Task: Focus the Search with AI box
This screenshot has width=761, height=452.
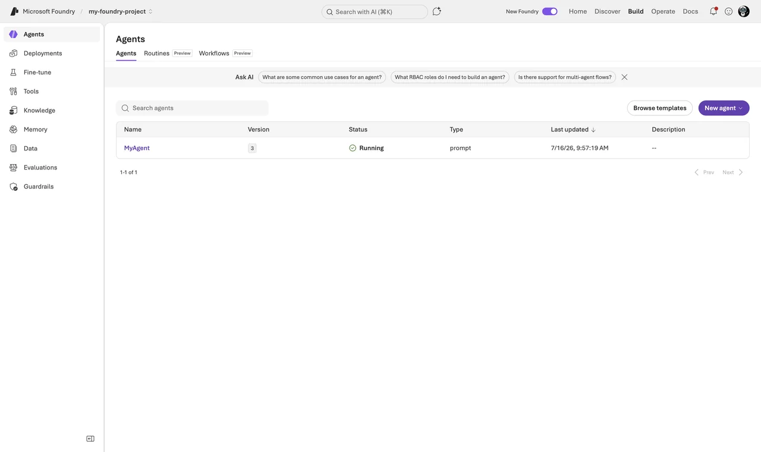Action: coord(375,12)
